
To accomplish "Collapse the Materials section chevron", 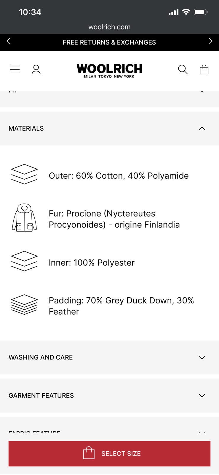I will [202, 129].
